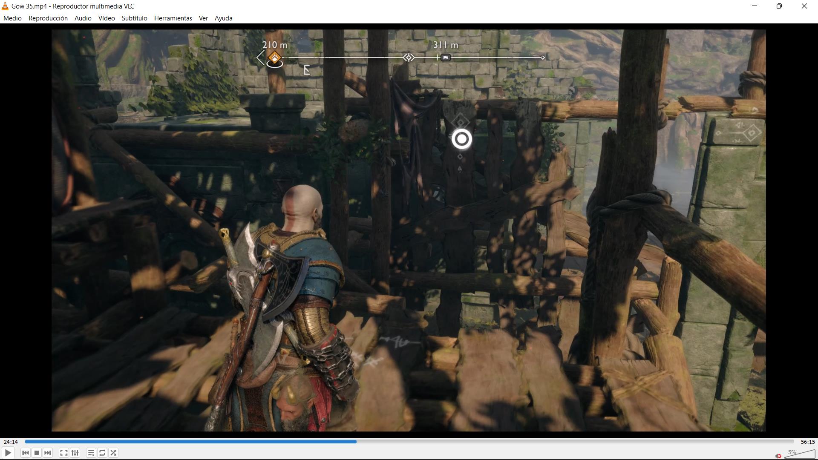The width and height of the screenshot is (818, 460).
Task: Open the Audio menu
Action: pyautogui.click(x=83, y=18)
